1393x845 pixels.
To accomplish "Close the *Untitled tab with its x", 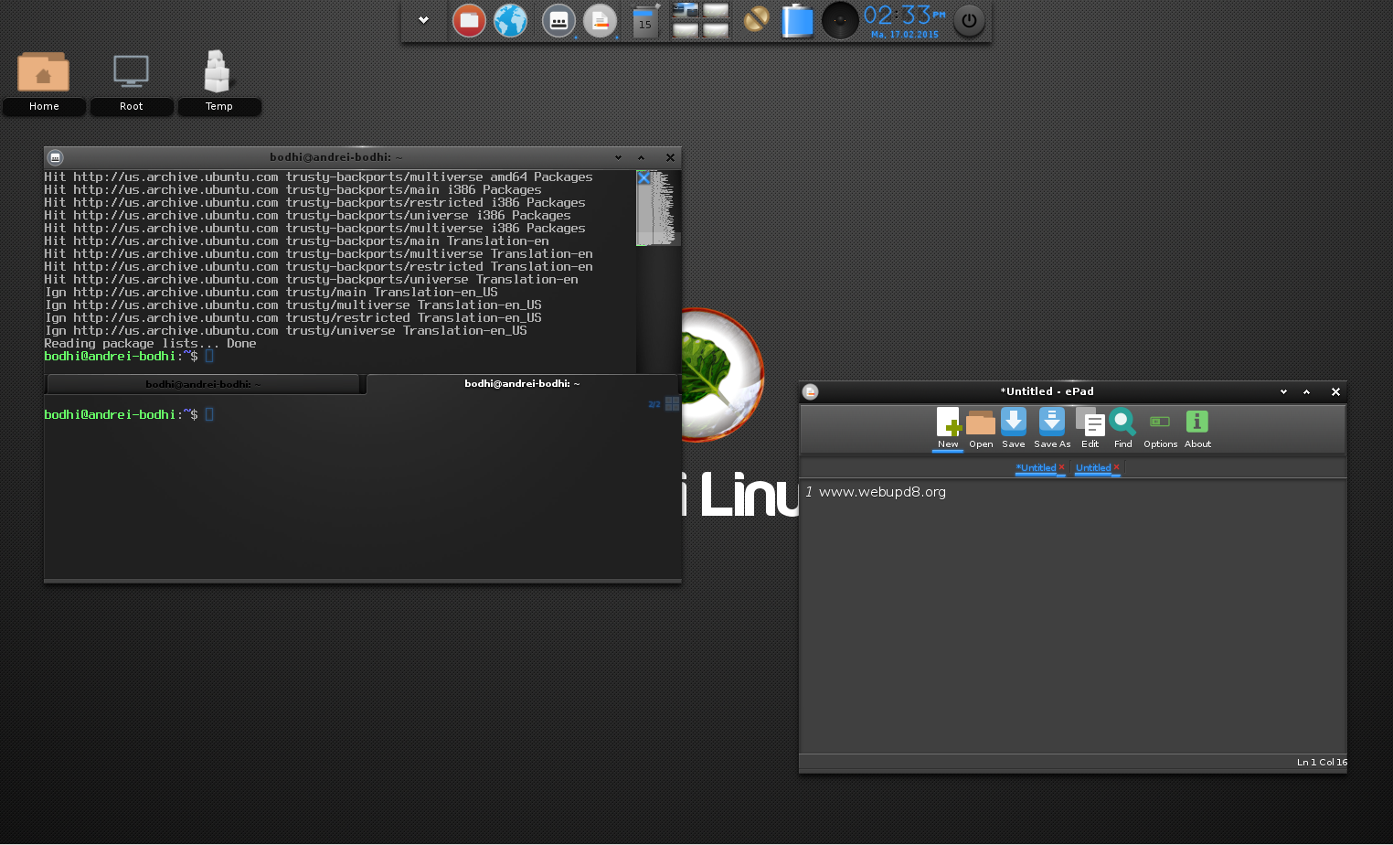I will [x=1062, y=467].
